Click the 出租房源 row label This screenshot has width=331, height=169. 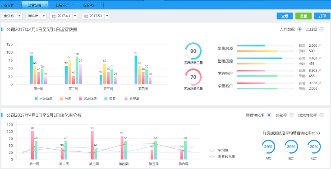pyautogui.click(x=225, y=61)
